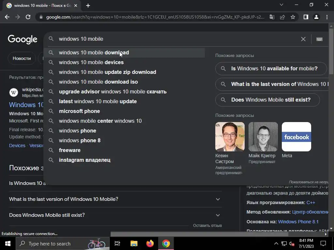Open the C++ programming language link
Screen dimensions: 334x250
(x=311, y=202)
